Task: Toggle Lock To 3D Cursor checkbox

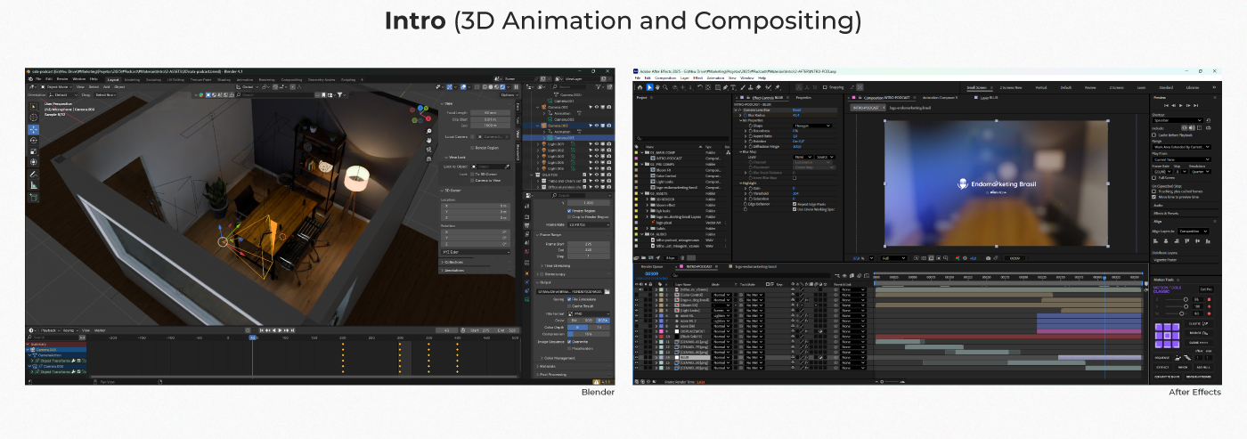Action: 472,174
